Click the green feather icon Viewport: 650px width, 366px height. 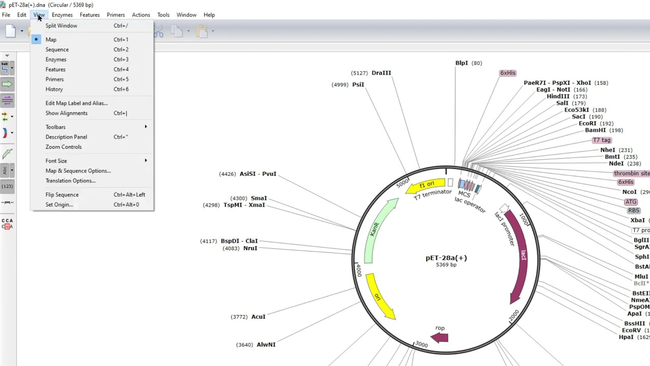click(7, 154)
